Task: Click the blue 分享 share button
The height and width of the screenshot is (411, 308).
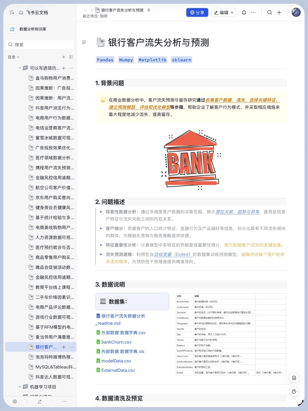Action: pos(197,13)
